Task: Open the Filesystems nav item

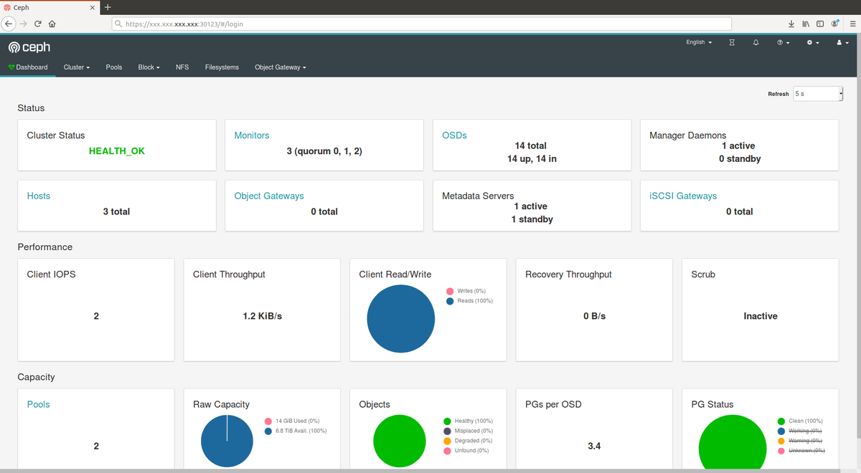Action: (222, 67)
